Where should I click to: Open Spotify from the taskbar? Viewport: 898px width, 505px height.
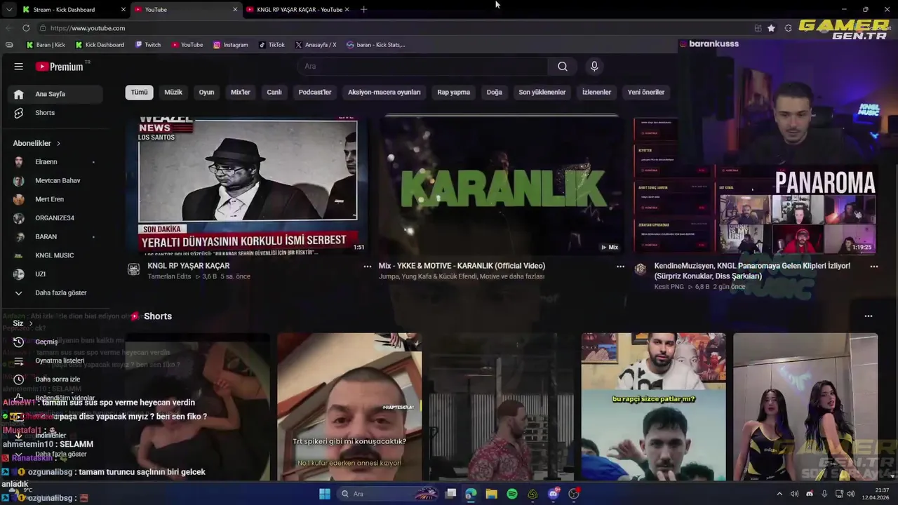[x=512, y=494]
